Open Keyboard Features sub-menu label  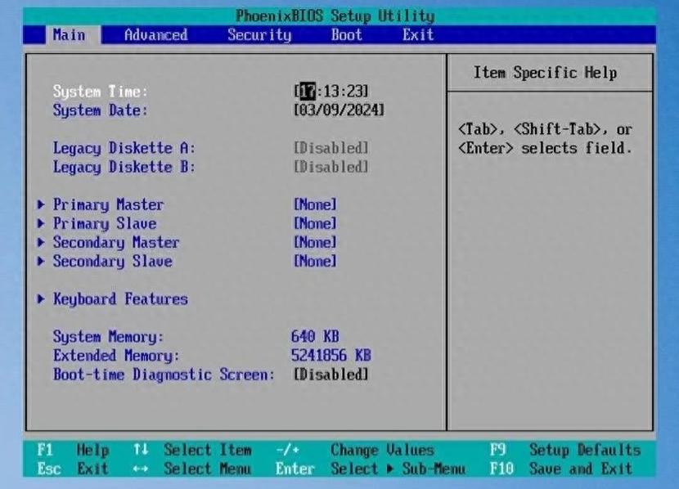tap(120, 299)
